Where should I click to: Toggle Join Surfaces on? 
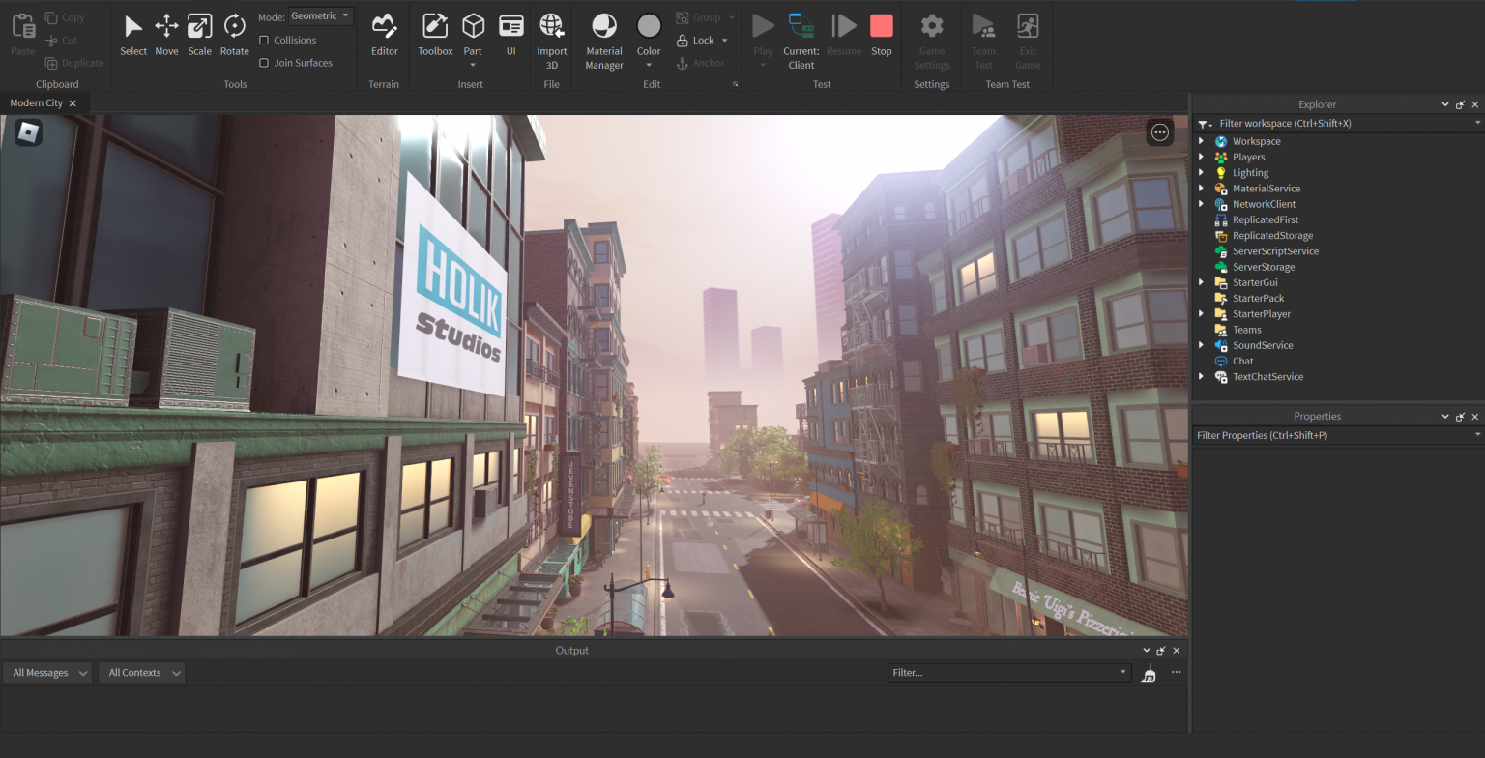pyautogui.click(x=262, y=62)
